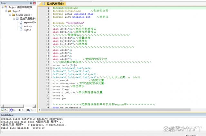
Task: Collapse the Target 1 tree node
Action: [6, 11]
